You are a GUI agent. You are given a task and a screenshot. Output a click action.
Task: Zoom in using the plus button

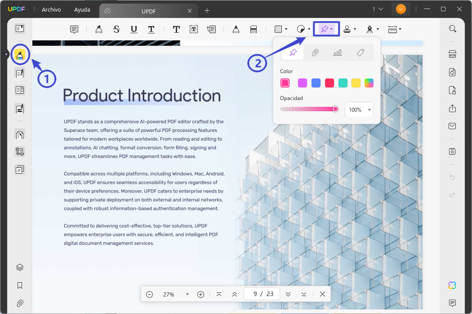tap(200, 294)
